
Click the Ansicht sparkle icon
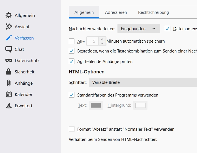coord(9,27)
